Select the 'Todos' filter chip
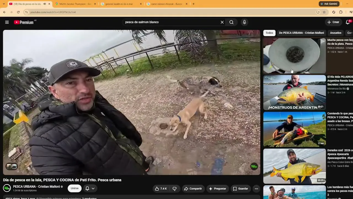 click(269, 33)
